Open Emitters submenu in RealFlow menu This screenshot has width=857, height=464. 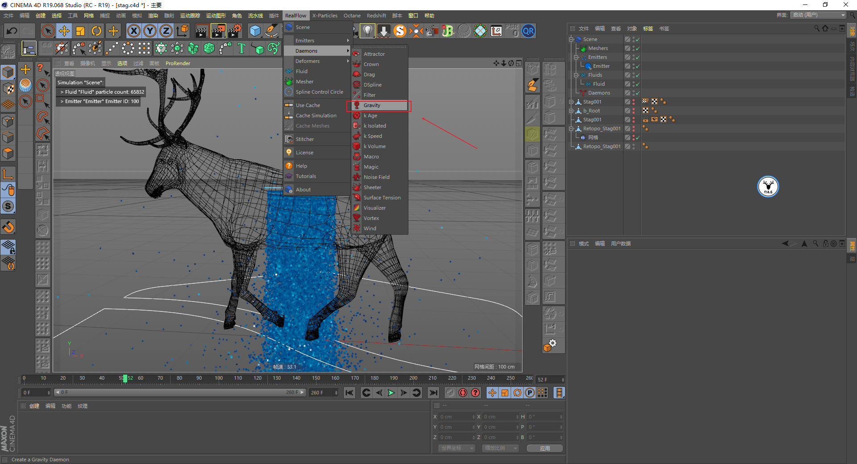[x=317, y=41]
